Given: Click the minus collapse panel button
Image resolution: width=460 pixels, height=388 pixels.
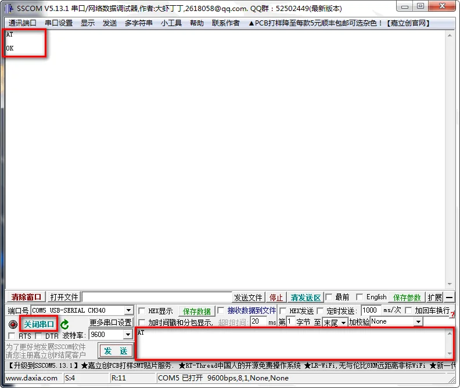Looking at the screenshot, I should (449, 298).
